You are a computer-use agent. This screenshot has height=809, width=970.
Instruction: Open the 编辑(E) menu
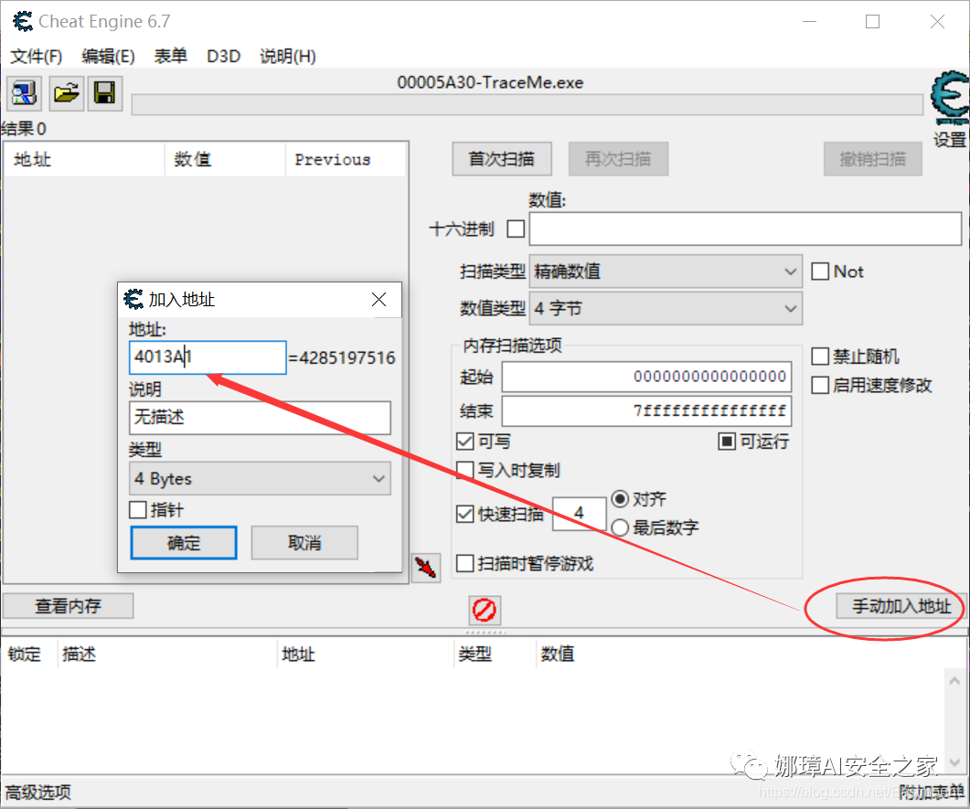click(x=108, y=57)
